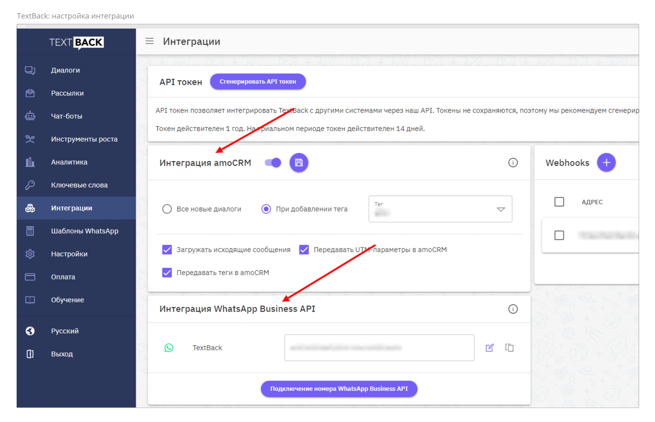655x422 pixels.
Task: Save amoCRM integration with the floppy icon
Action: tap(299, 162)
